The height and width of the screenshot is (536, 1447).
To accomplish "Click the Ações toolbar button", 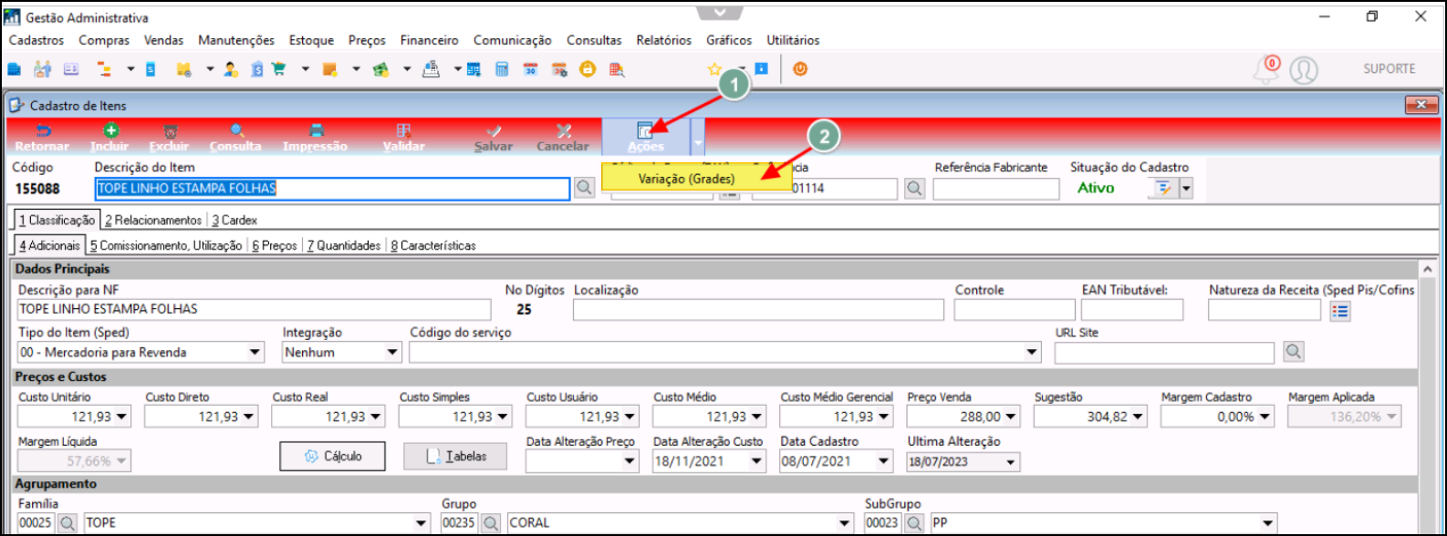I will [646, 137].
